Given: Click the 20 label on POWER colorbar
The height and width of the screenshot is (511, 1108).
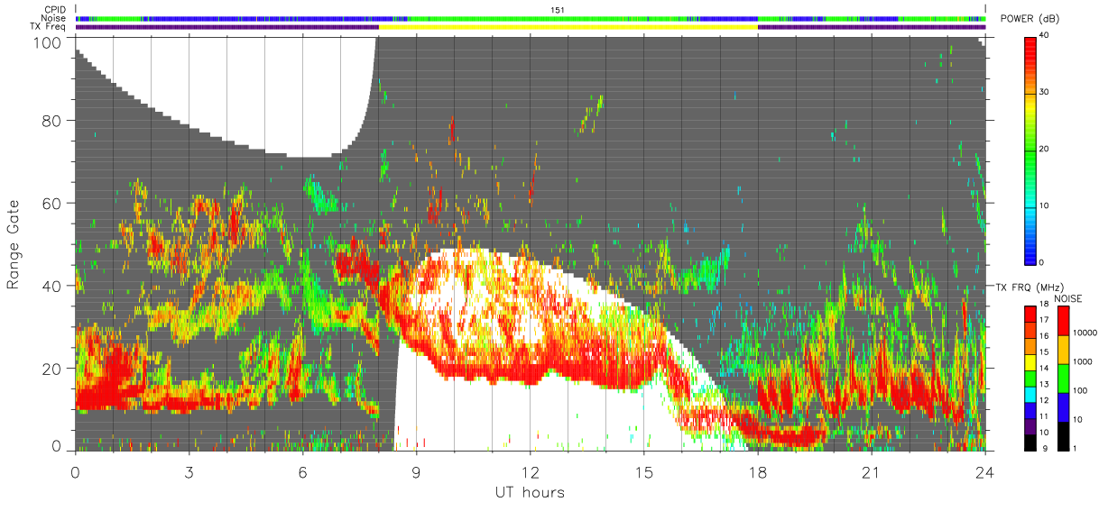Looking at the screenshot, I should coord(1045,149).
